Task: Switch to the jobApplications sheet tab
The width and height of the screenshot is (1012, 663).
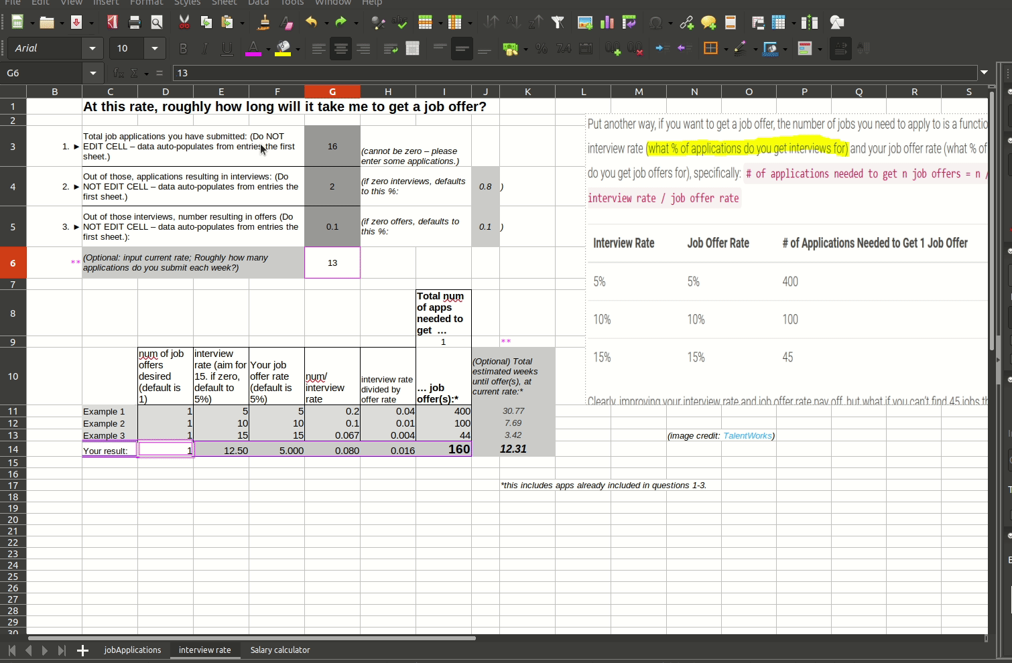Action: [133, 650]
